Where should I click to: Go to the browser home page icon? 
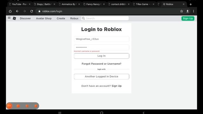10,11
